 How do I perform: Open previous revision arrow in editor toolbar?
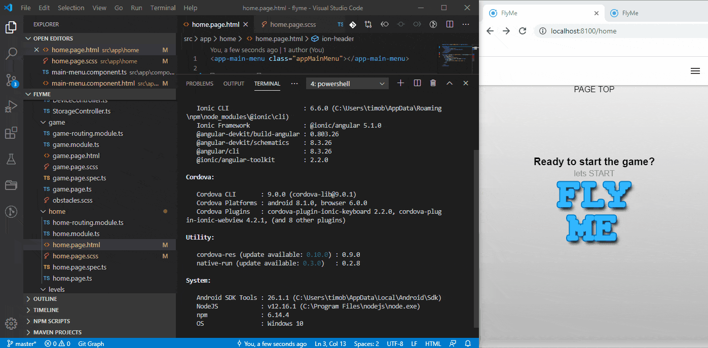[x=385, y=24]
